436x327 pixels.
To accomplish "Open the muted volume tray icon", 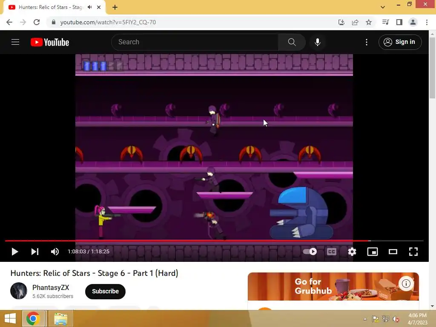I will point(396,319).
